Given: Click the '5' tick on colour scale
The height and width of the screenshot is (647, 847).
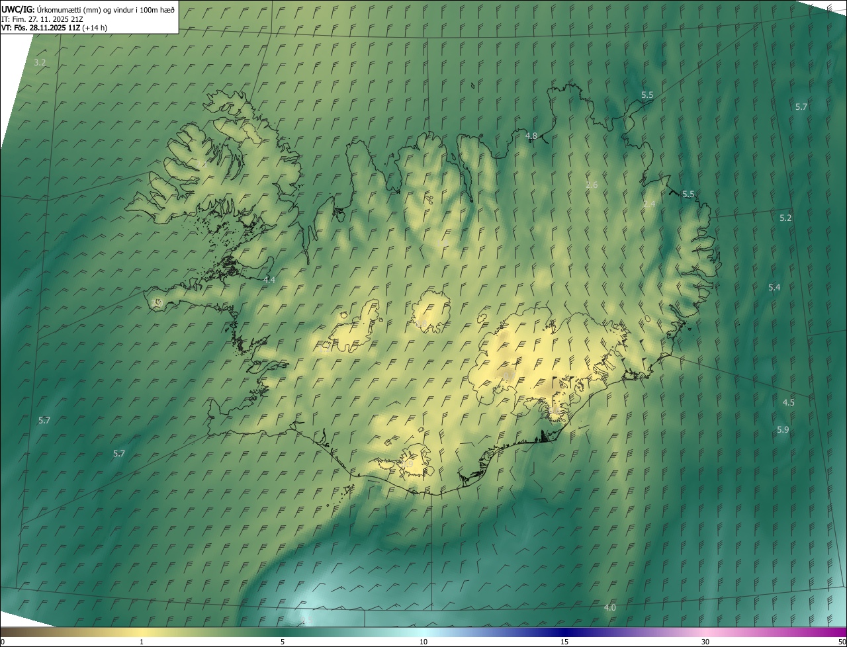Looking at the screenshot, I should point(283,642).
